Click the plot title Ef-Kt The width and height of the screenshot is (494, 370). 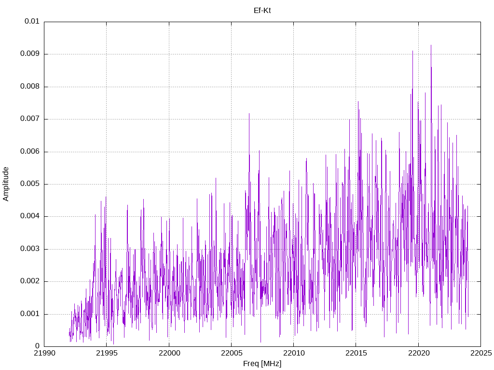coord(262,11)
